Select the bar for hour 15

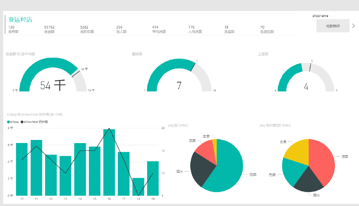pyautogui.click(x=95, y=171)
